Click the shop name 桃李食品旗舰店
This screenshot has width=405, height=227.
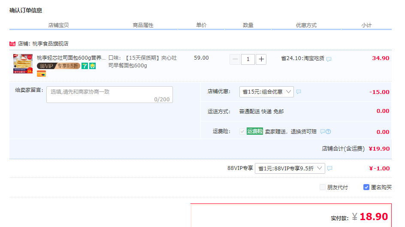50,44
